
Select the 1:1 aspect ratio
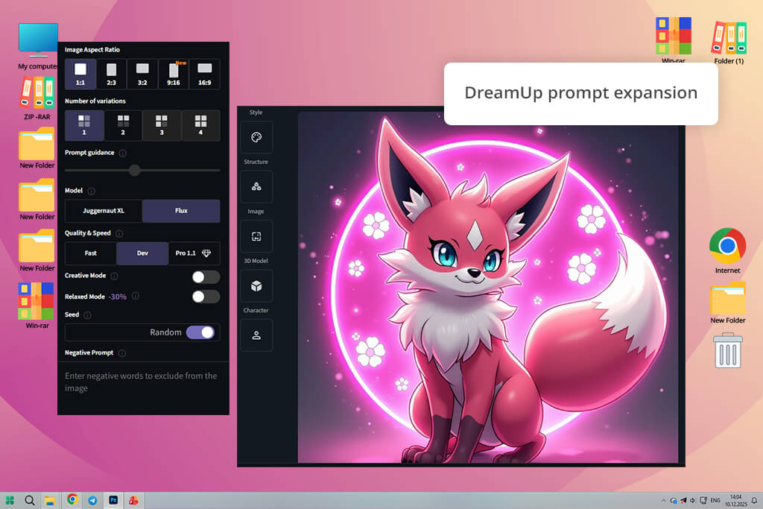coord(80,74)
